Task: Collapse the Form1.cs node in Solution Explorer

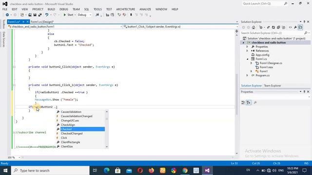Action: [x=247, y=59]
